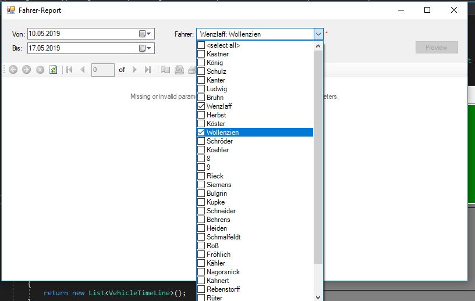The height and width of the screenshot is (301, 475).
Task: Uncheck the Wollenzien driver checkbox
Action: [x=201, y=132]
